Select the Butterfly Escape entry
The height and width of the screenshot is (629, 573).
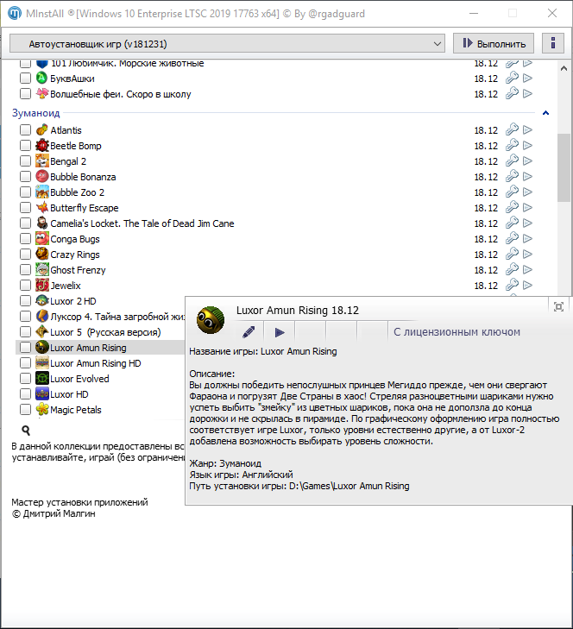click(x=85, y=208)
